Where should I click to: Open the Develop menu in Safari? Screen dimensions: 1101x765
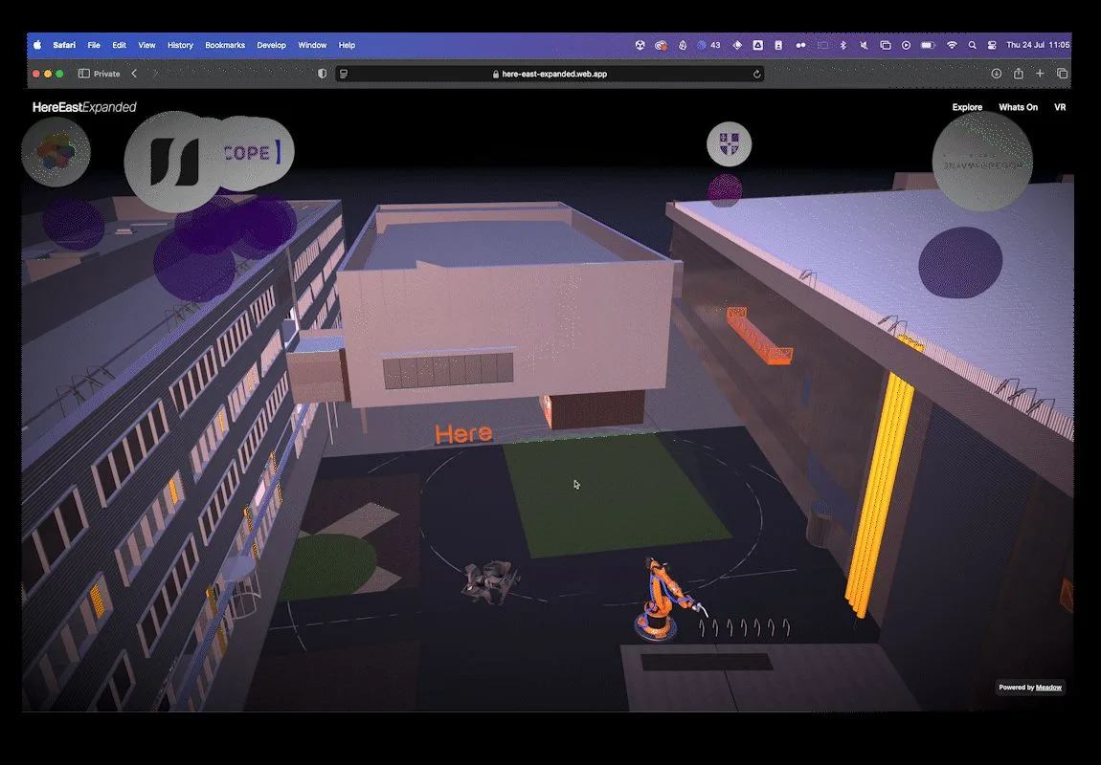click(x=271, y=45)
